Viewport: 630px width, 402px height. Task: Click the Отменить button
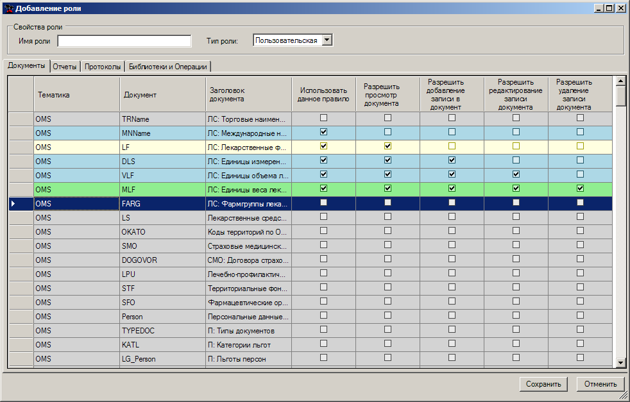tap(600, 384)
